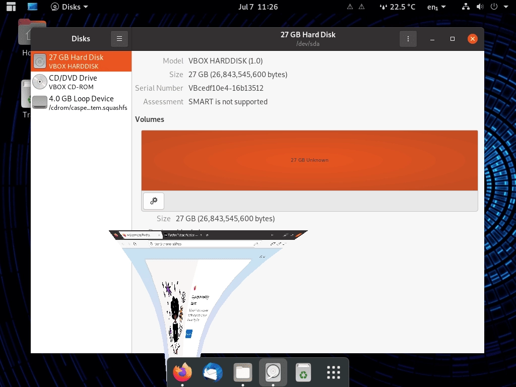Show applications grid in the dock
The image size is (516, 387).
pyautogui.click(x=334, y=372)
